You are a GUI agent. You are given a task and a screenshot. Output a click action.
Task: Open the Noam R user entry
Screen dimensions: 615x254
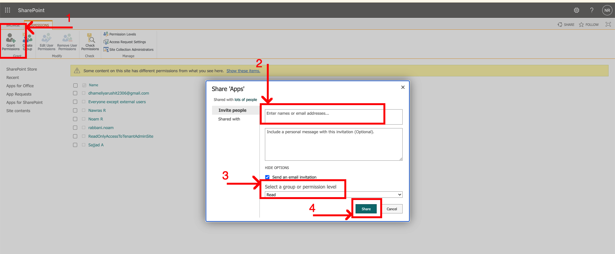(96, 119)
